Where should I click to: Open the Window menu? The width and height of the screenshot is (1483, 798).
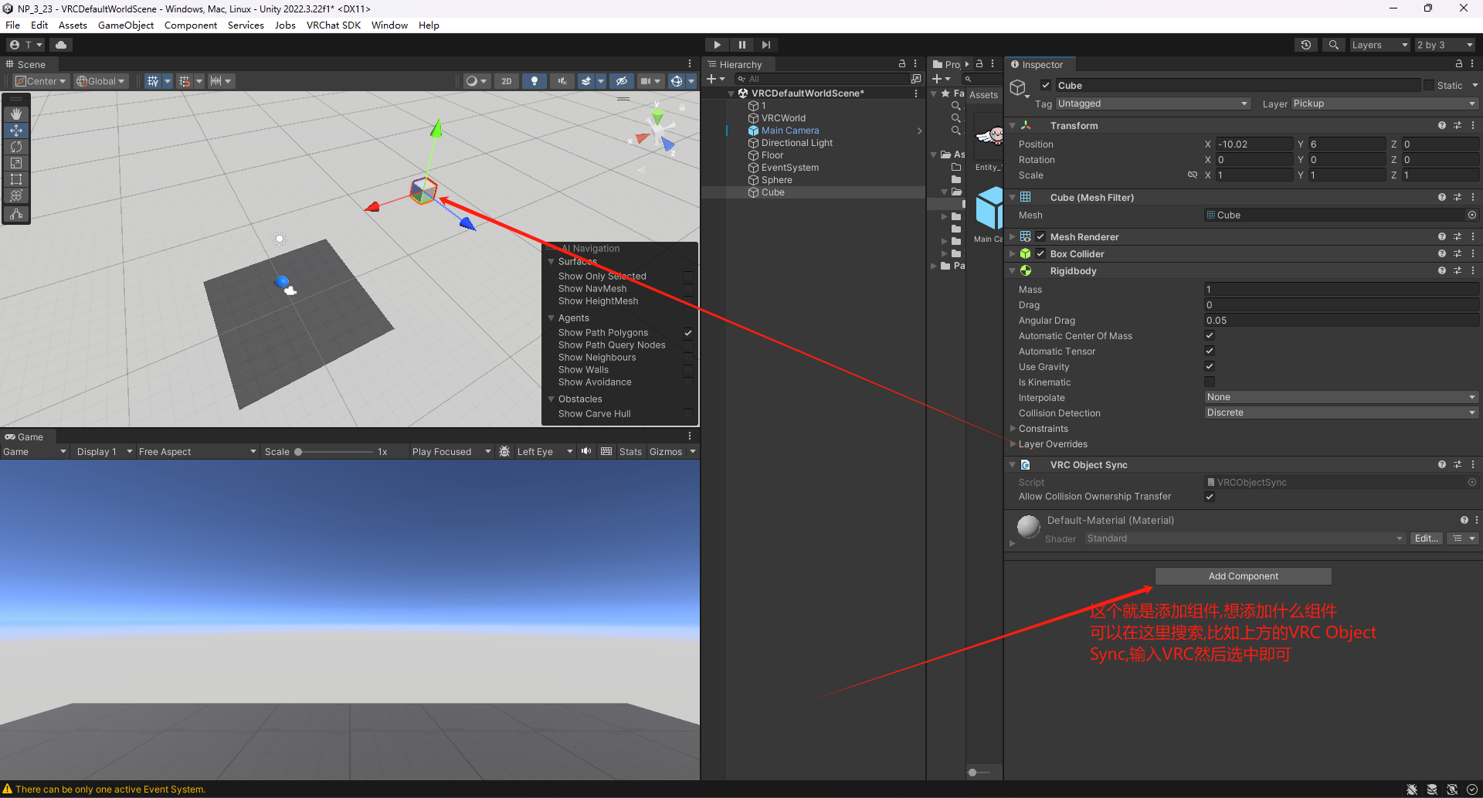click(x=389, y=25)
